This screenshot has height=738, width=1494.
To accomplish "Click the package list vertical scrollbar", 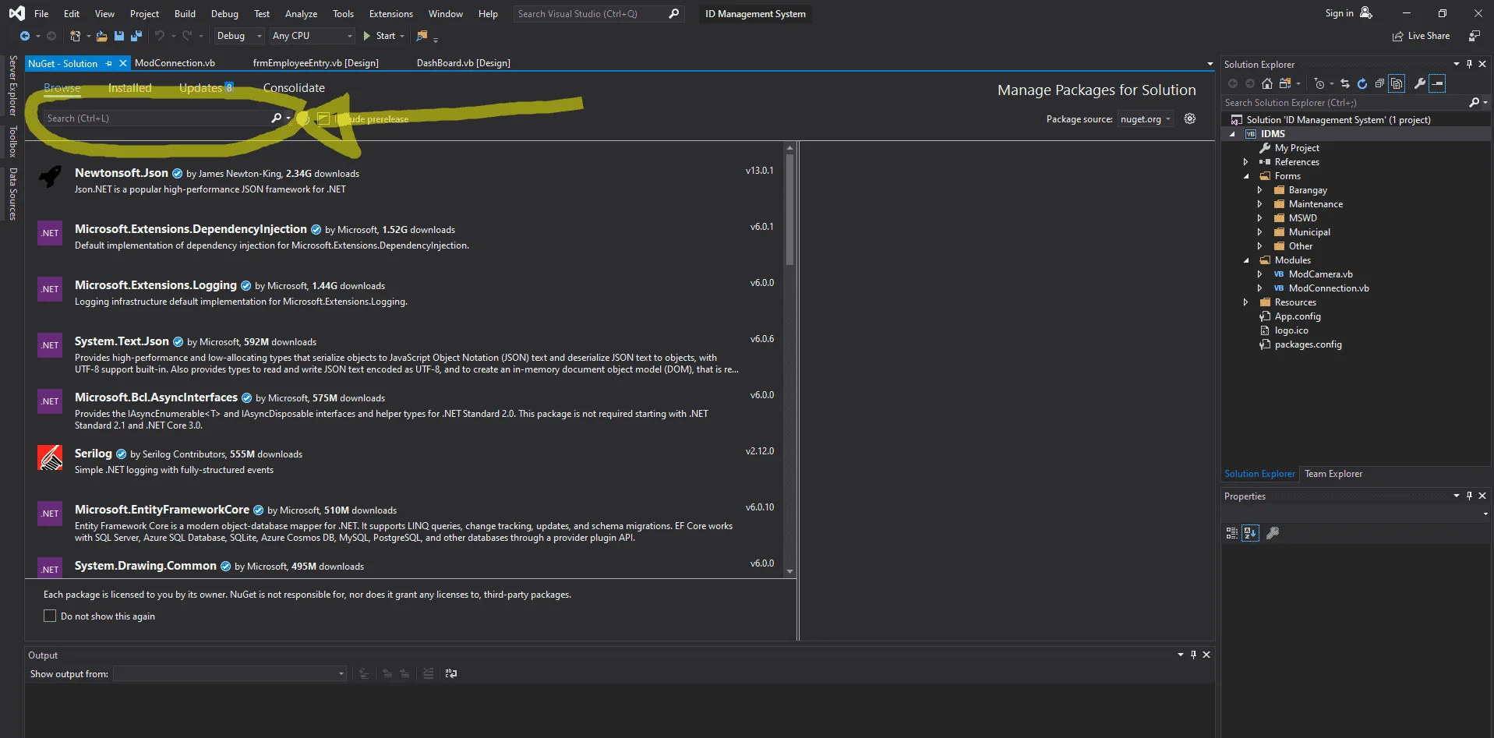I will [x=789, y=209].
